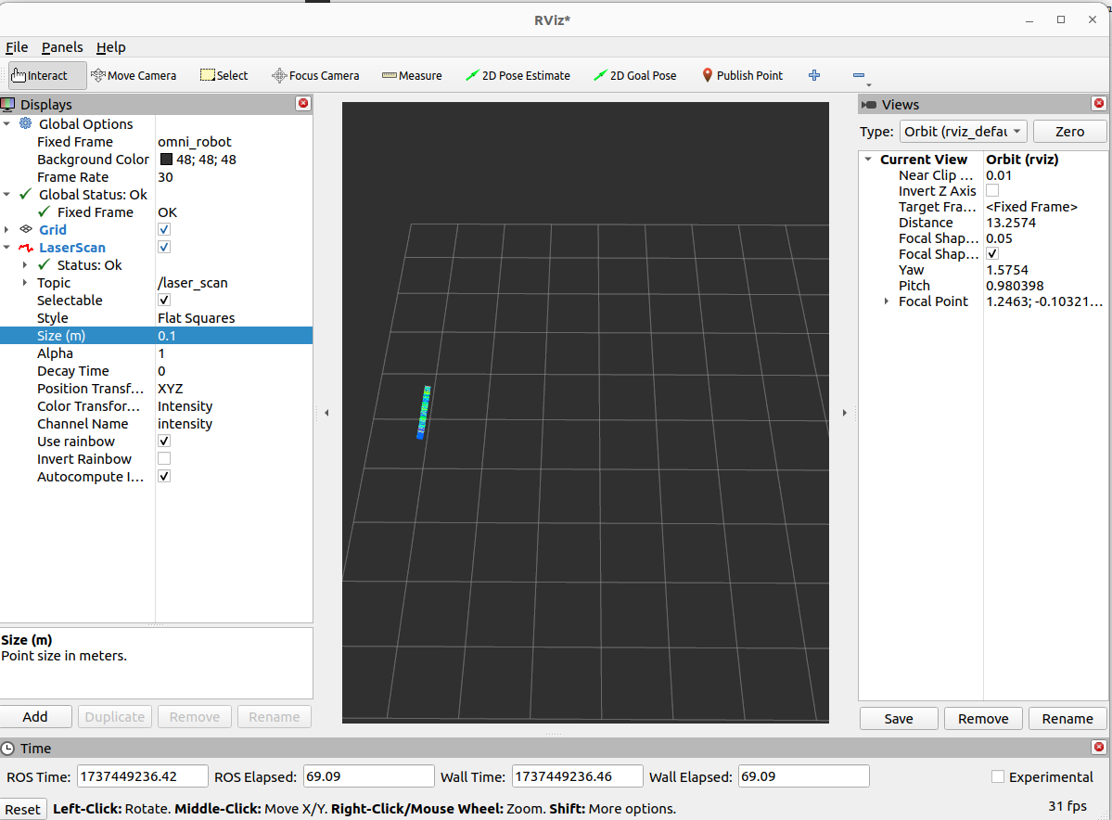Select the Interact tool
This screenshot has width=1112, height=820.
(46, 75)
